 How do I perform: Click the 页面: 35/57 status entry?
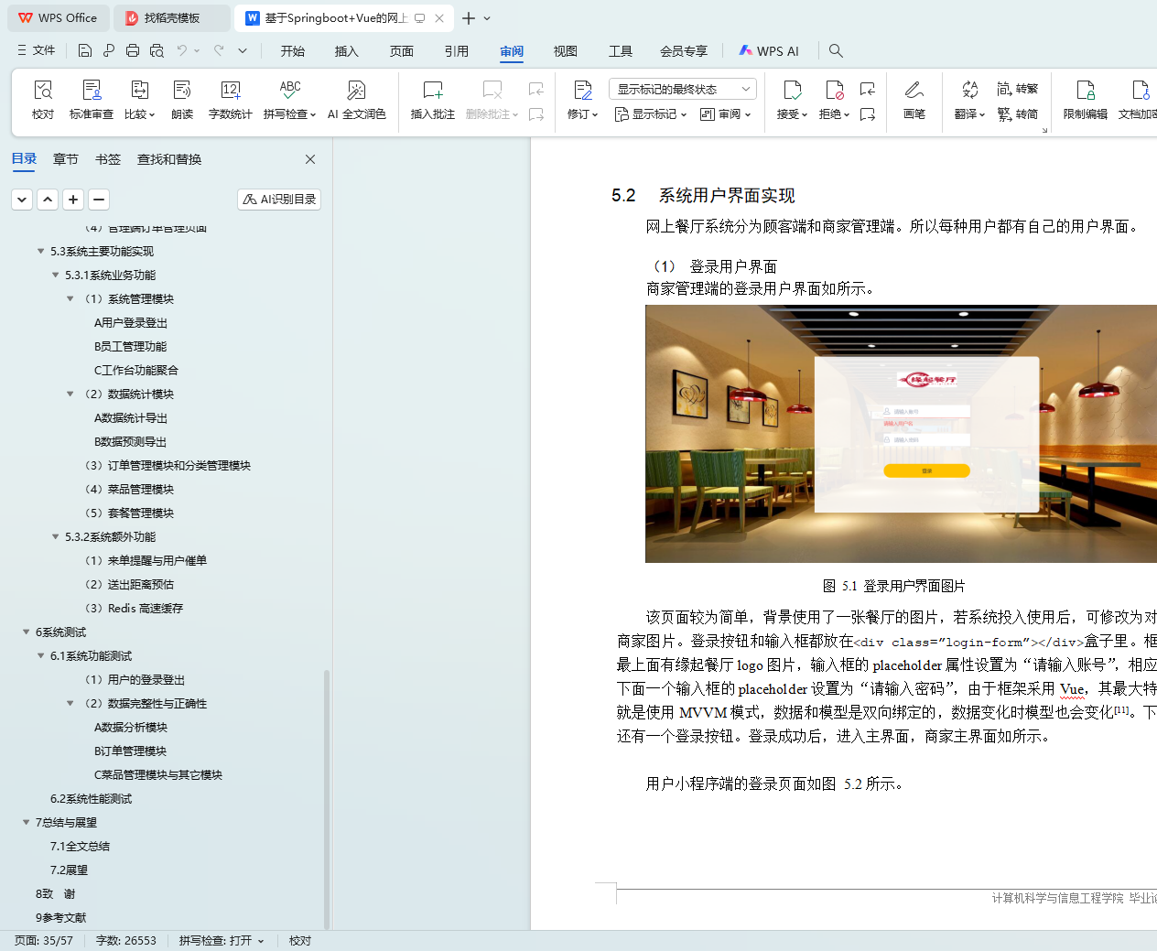tap(43, 940)
